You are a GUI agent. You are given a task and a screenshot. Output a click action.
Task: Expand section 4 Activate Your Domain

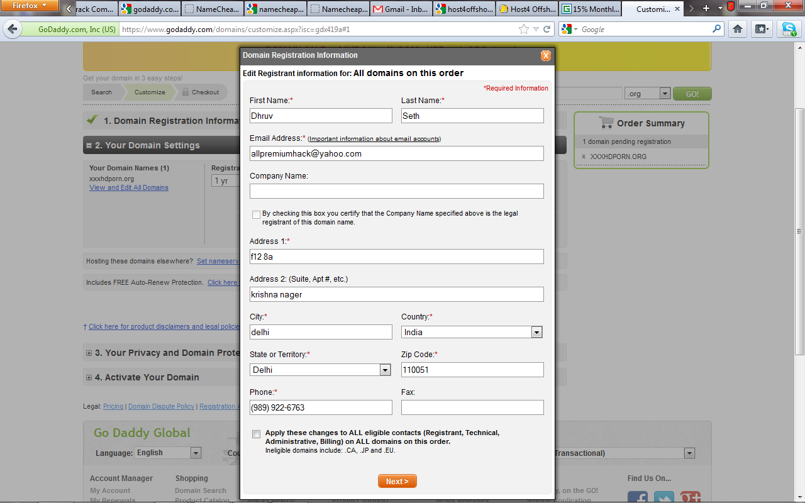[x=89, y=377]
